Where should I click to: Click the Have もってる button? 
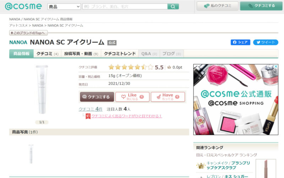[168, 97]
